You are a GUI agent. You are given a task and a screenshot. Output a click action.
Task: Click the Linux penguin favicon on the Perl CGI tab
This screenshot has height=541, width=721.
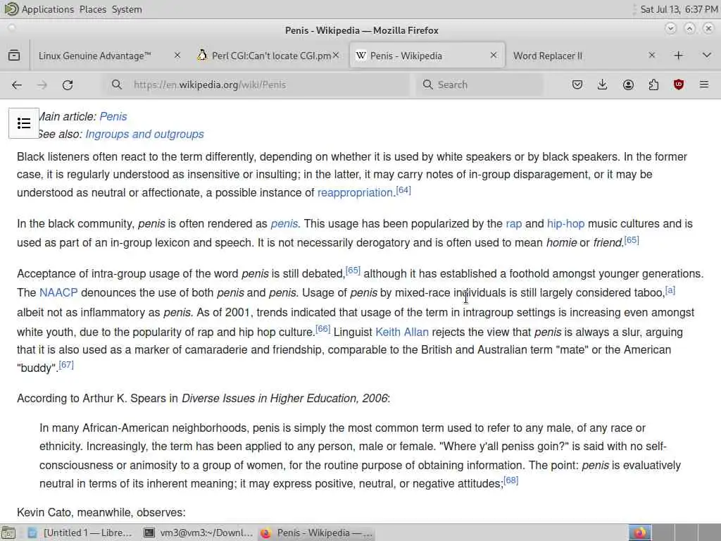tap(202, 55)
